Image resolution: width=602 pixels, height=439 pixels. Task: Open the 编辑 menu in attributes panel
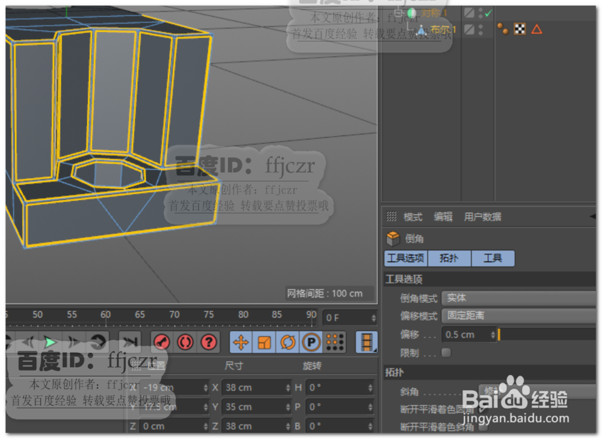443,217
